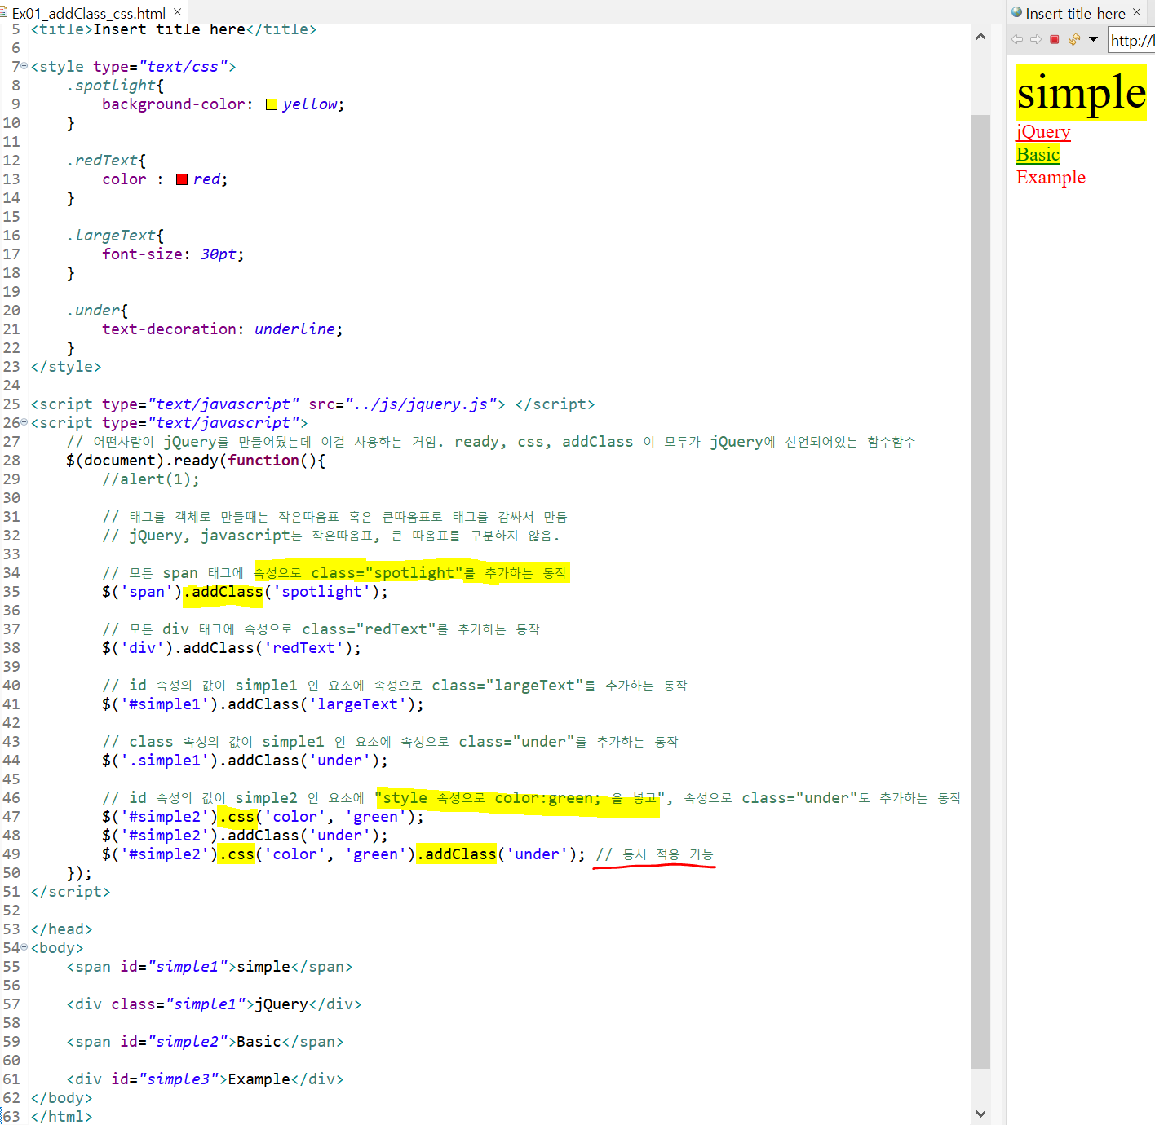
Task: Click the red color swatch in CSS
Action: 182,179
